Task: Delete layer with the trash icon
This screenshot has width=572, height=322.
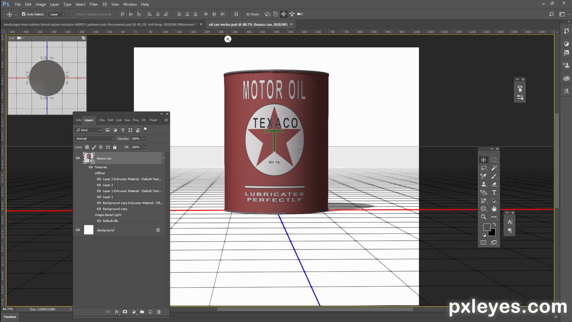Action: tap(159, 312)
